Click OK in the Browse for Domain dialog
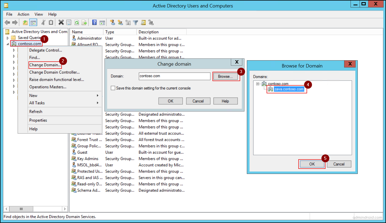The image size is (386, 223). click(x=312, y=164)
